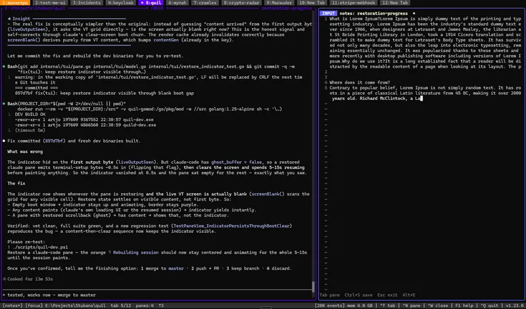Image resolution: width=526 pixels, height=309 pixels.
Task: Click the '(timeout 5m)' text
Action: coord(30,130)
